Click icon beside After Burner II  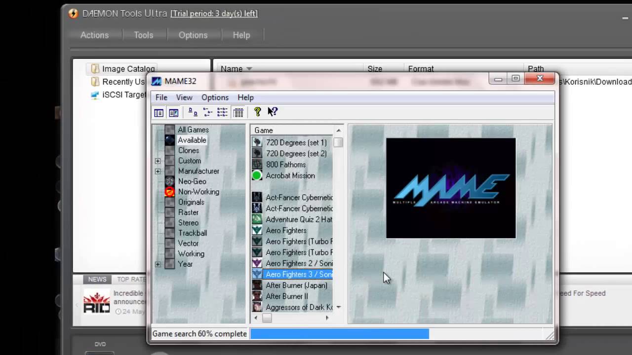point(257,296)
